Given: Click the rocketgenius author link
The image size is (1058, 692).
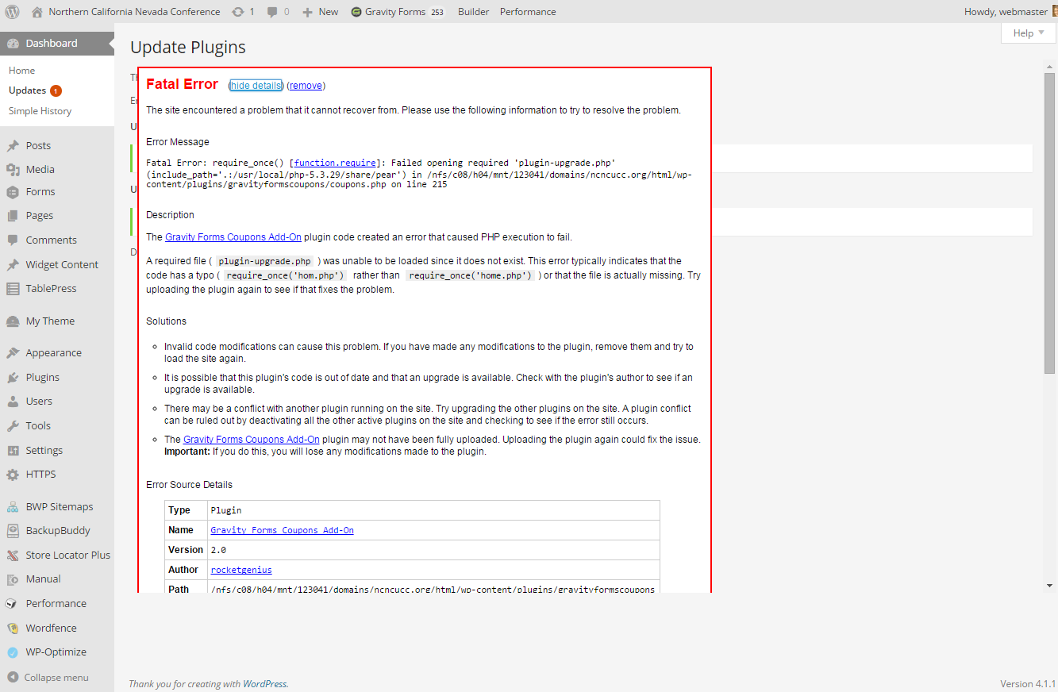Looking at the screenshot, I should (x=241, y=570).
